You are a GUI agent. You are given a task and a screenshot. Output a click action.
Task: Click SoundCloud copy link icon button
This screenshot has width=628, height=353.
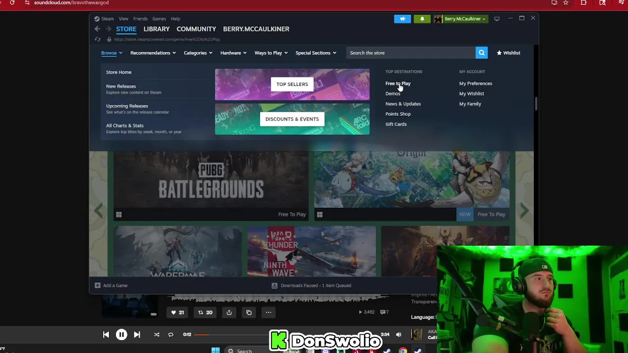(x=249, y=312)
